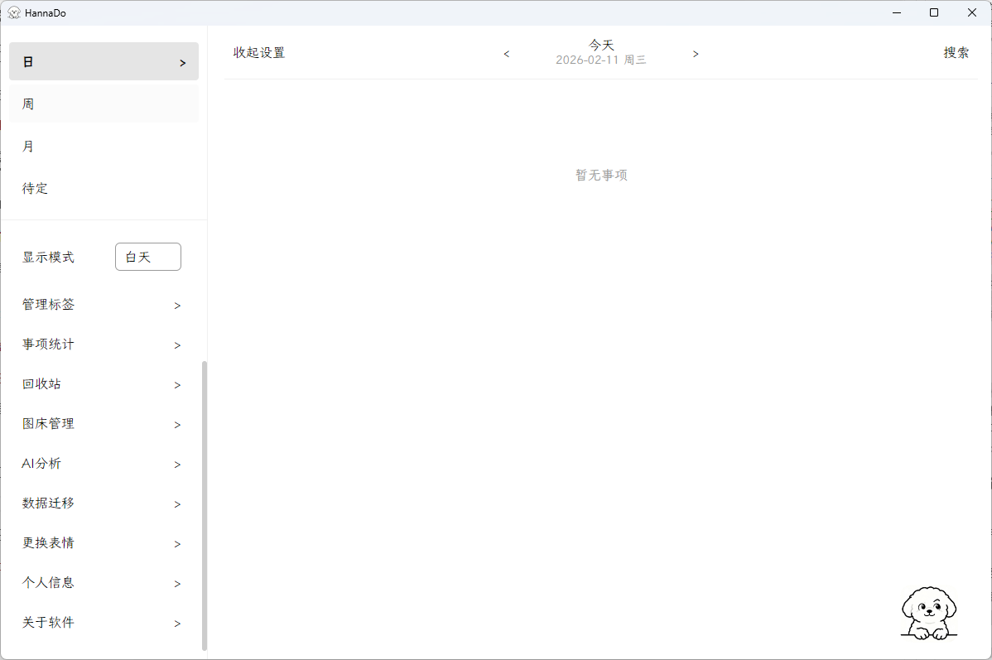Go to previous day using left arrow

pyautogui.click(x=507, y=53)
